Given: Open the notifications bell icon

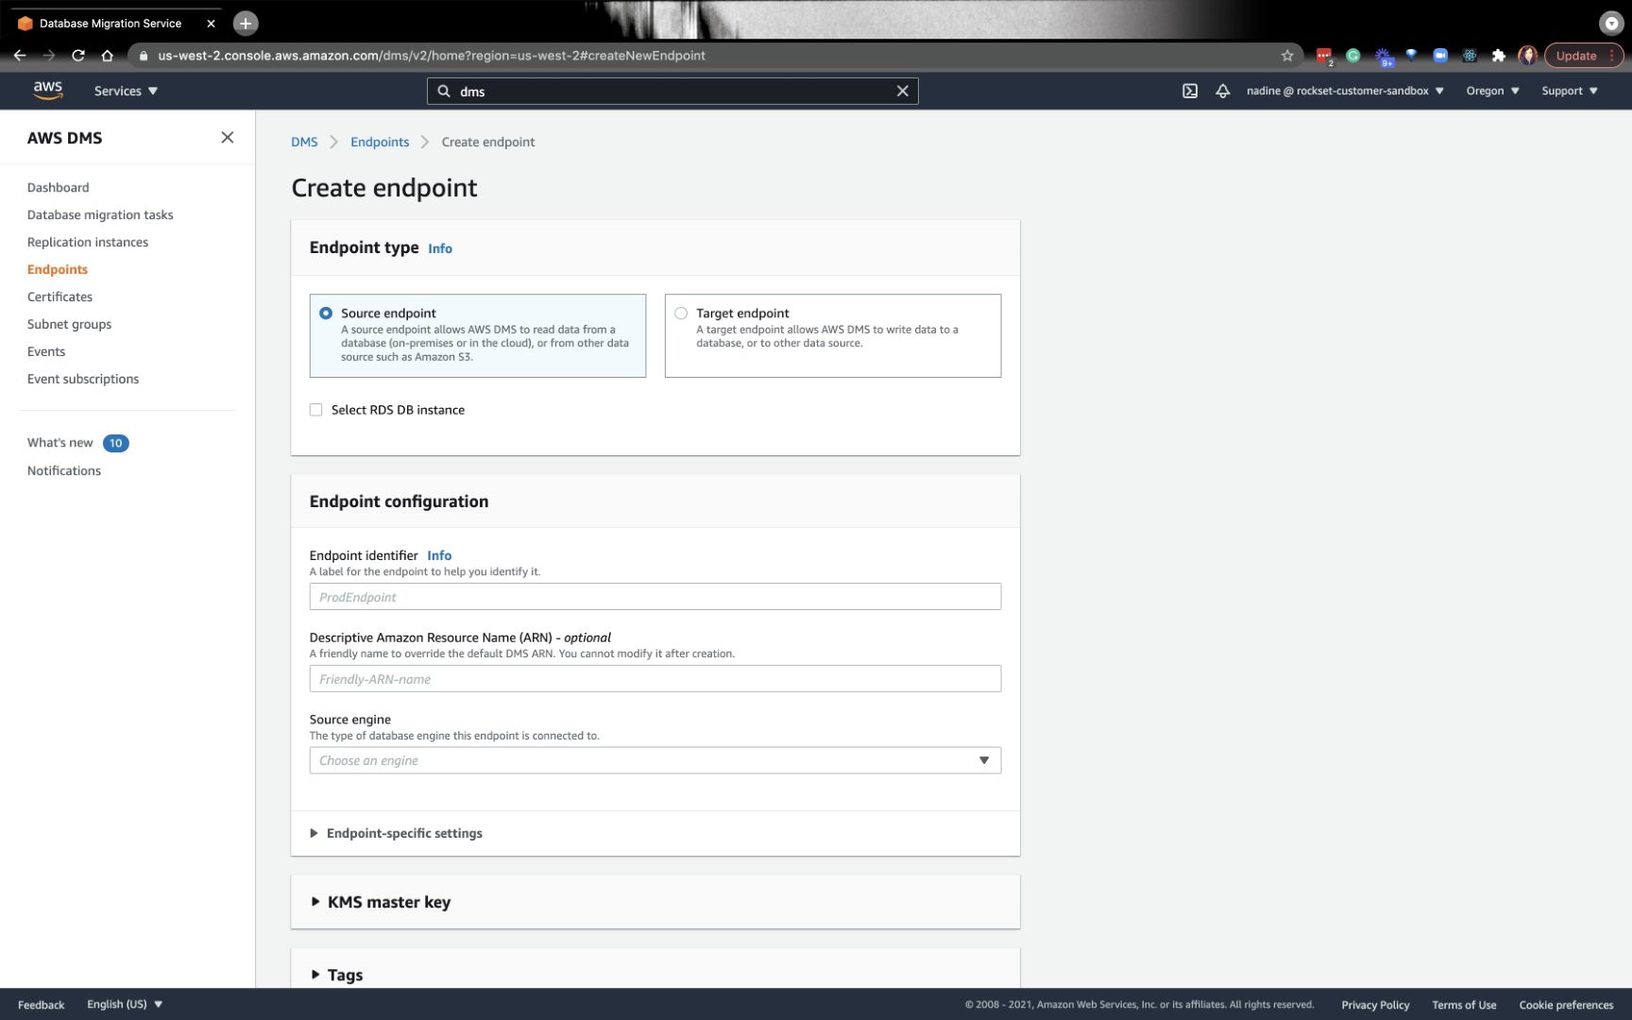Looking at the screenshot, I should [x=1222, y=91].
